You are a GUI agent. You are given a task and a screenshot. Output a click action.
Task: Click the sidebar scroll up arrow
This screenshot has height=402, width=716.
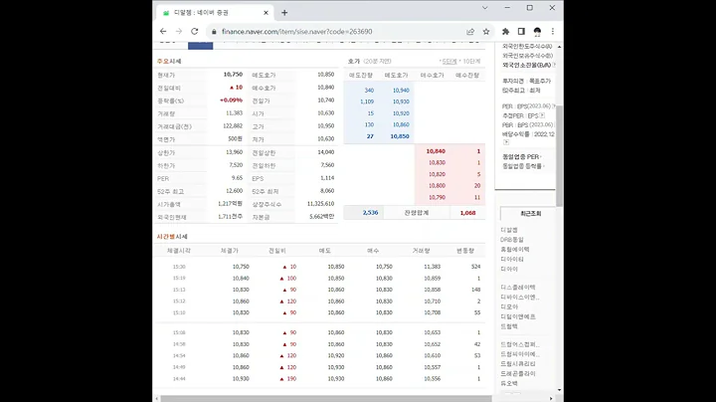click(x=559, y=47)
